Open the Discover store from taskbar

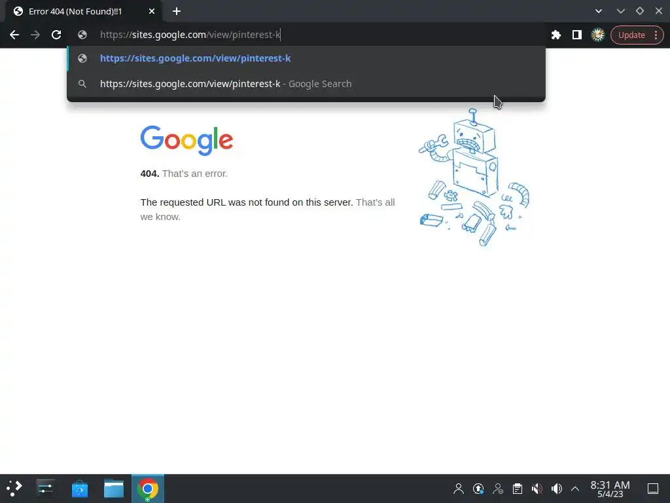click(79, 489)
